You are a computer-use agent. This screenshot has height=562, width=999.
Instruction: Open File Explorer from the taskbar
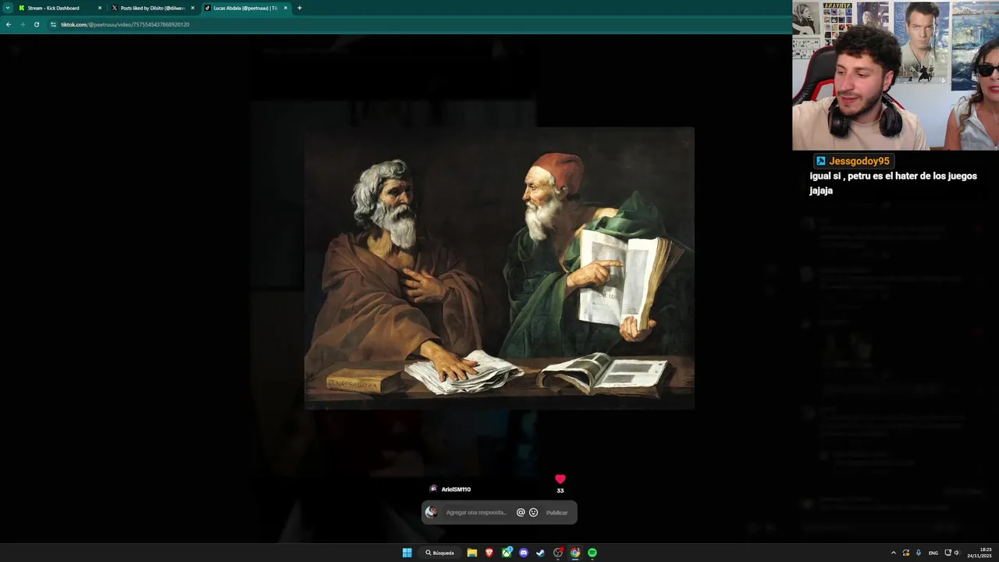[472, 553]
